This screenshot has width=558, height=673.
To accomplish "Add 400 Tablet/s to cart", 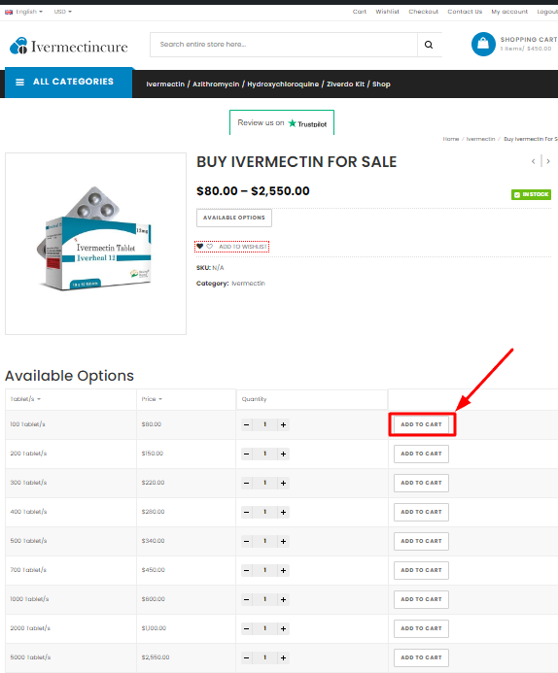I will [x=421, y=512].
